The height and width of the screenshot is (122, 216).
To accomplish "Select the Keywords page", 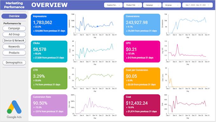I will click(14, 47).
